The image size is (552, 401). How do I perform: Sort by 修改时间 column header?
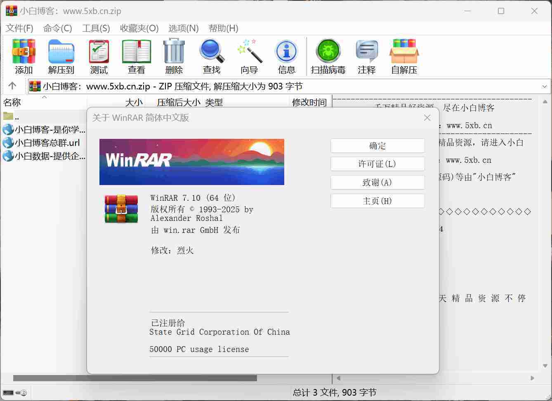(310, 102)
